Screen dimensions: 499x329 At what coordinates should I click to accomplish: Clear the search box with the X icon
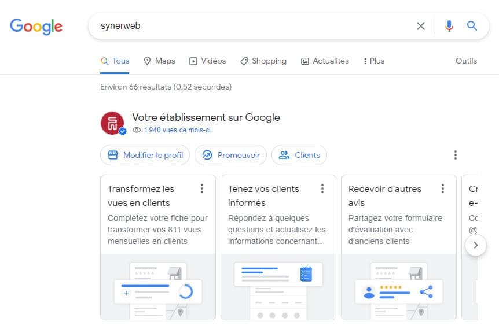pos(421,26)
